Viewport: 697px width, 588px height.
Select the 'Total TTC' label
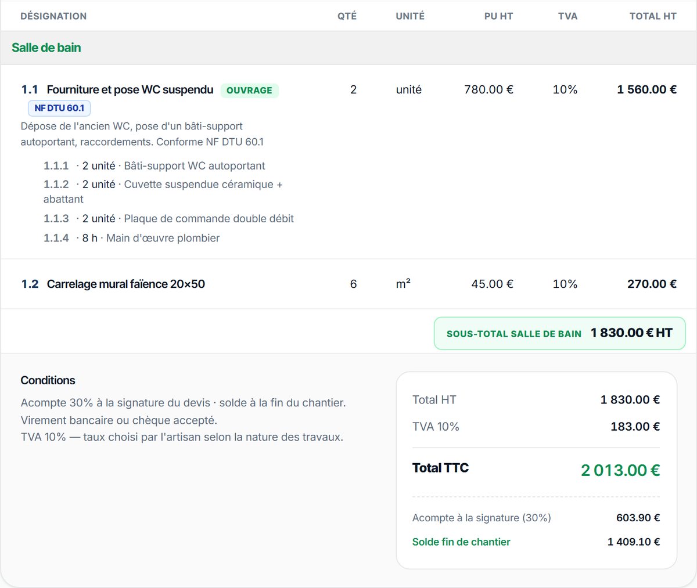(440, 468)
